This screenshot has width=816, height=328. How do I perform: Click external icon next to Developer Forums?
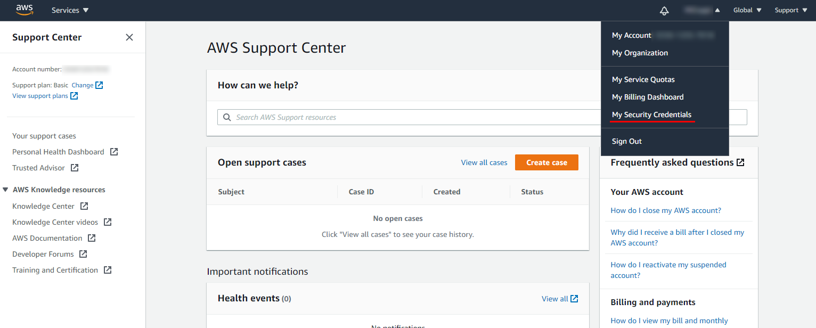coord(83,254)
